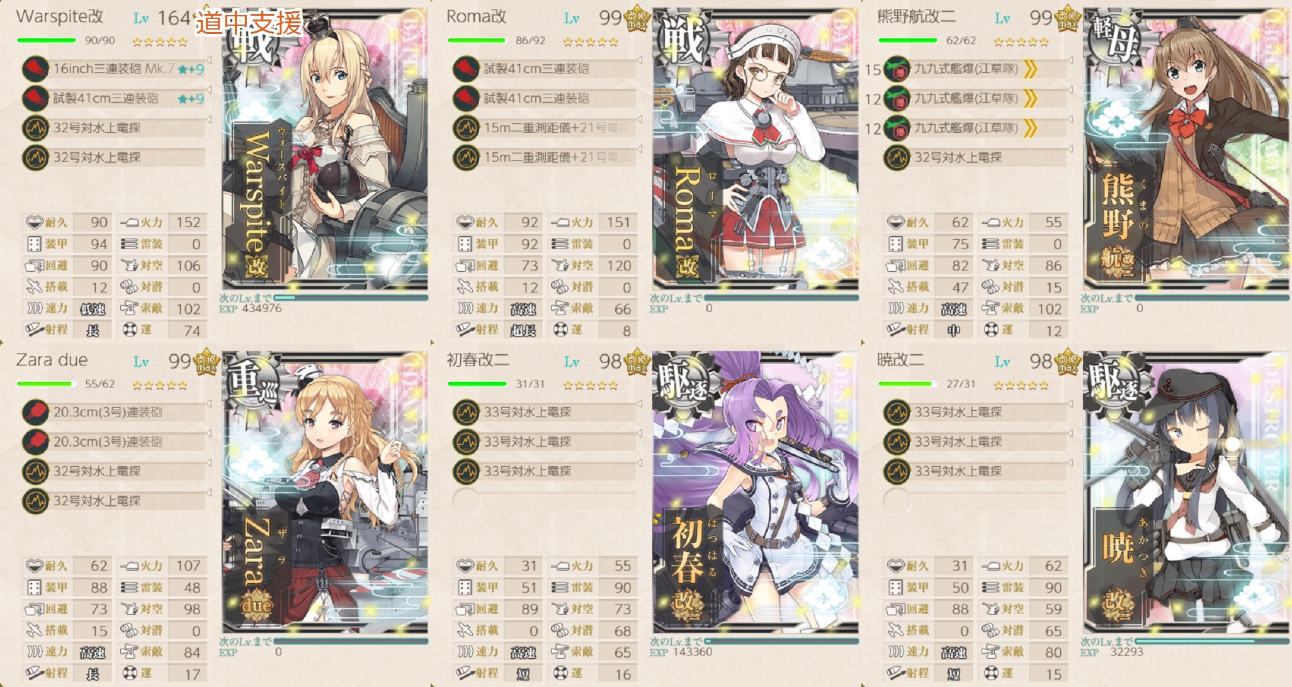The width and height of the screenshot is (1292, 687).
Task: Click dive bomber icon in Kumano's first slot
Action: click(x=897, y=69)
